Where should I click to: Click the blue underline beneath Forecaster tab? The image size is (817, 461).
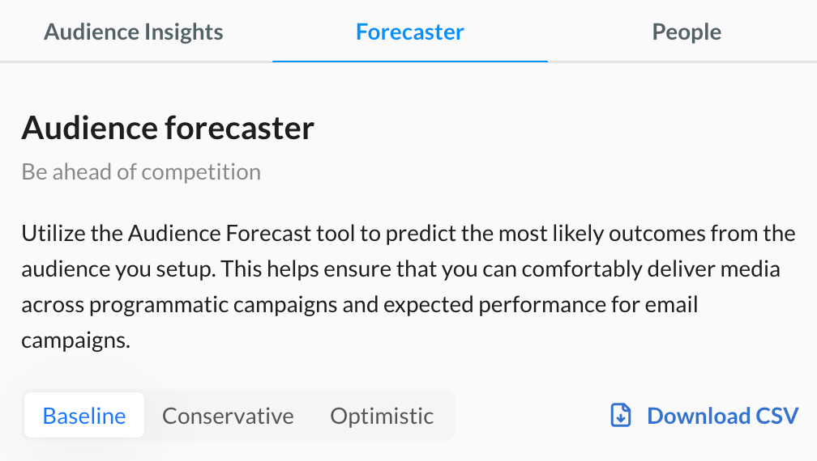click(410, 61)
